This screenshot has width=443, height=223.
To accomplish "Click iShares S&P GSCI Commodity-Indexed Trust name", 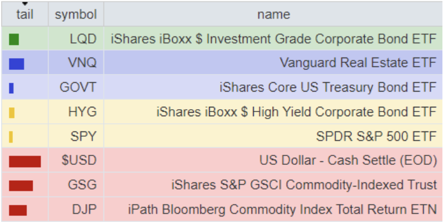I will (x=304, y=185).
